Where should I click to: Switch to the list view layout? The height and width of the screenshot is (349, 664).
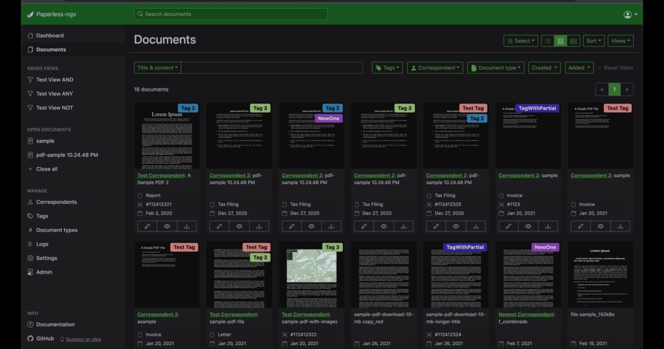548,41
